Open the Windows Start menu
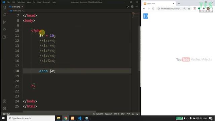 3,118
